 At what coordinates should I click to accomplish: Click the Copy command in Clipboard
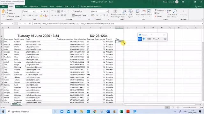[10, 13]
